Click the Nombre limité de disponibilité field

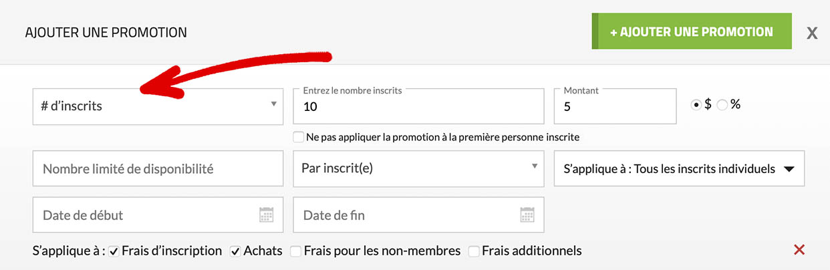coord(158,169)
